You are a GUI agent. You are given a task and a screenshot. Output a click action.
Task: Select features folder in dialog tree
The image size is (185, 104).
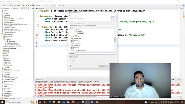(81, 34)
